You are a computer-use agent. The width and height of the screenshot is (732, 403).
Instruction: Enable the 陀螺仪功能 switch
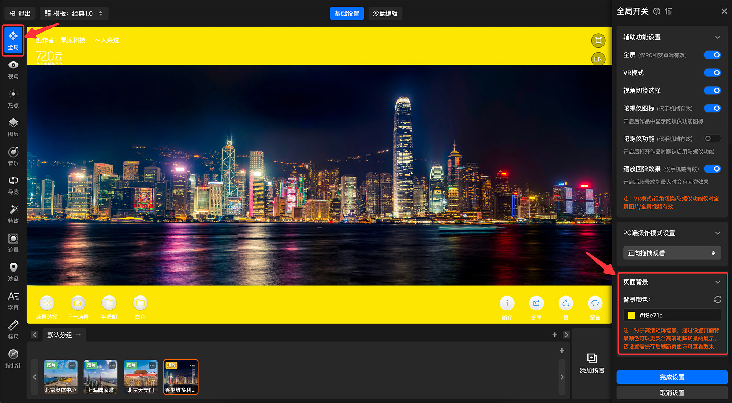[x=712, y=139]
